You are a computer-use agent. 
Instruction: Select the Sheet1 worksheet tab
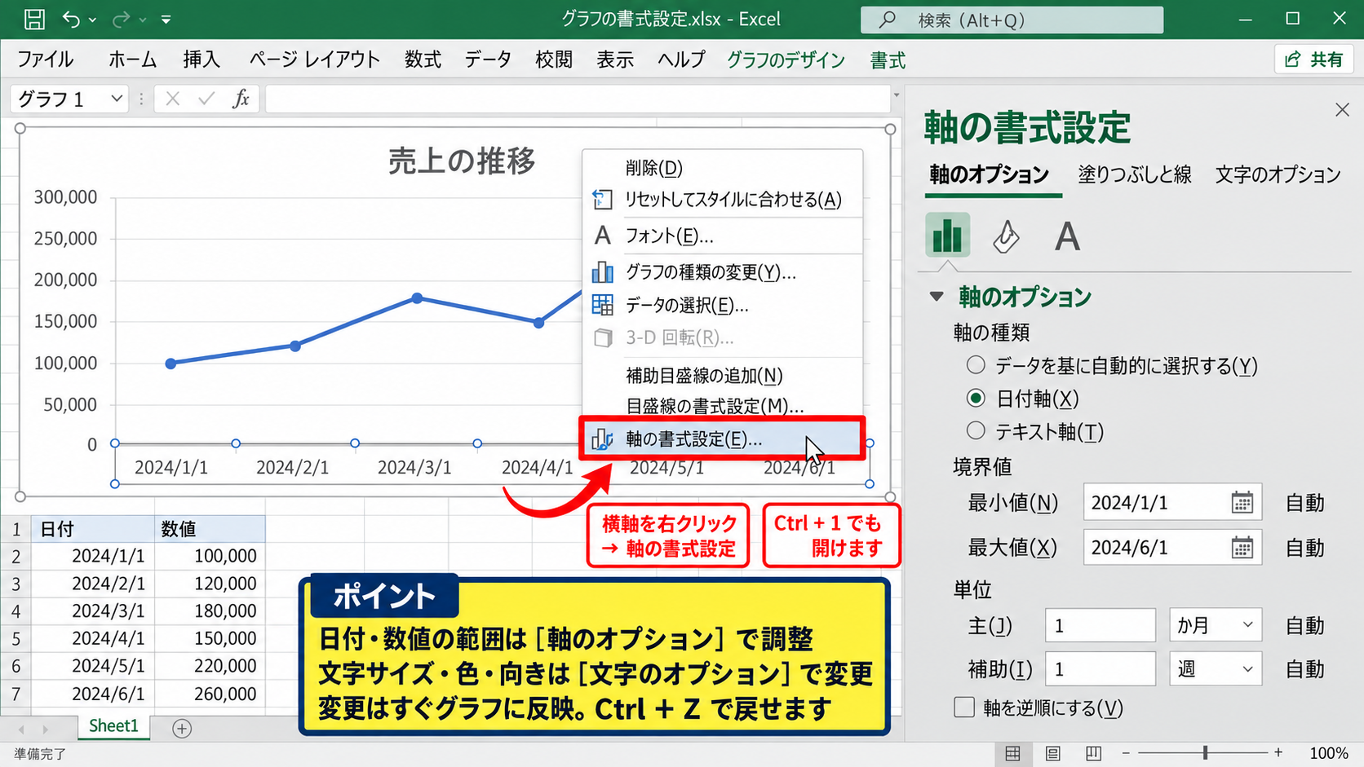tap(113, 726)
